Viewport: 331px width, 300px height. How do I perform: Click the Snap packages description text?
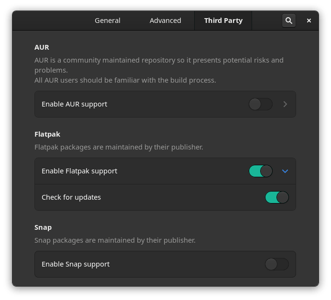coord(115,240)
